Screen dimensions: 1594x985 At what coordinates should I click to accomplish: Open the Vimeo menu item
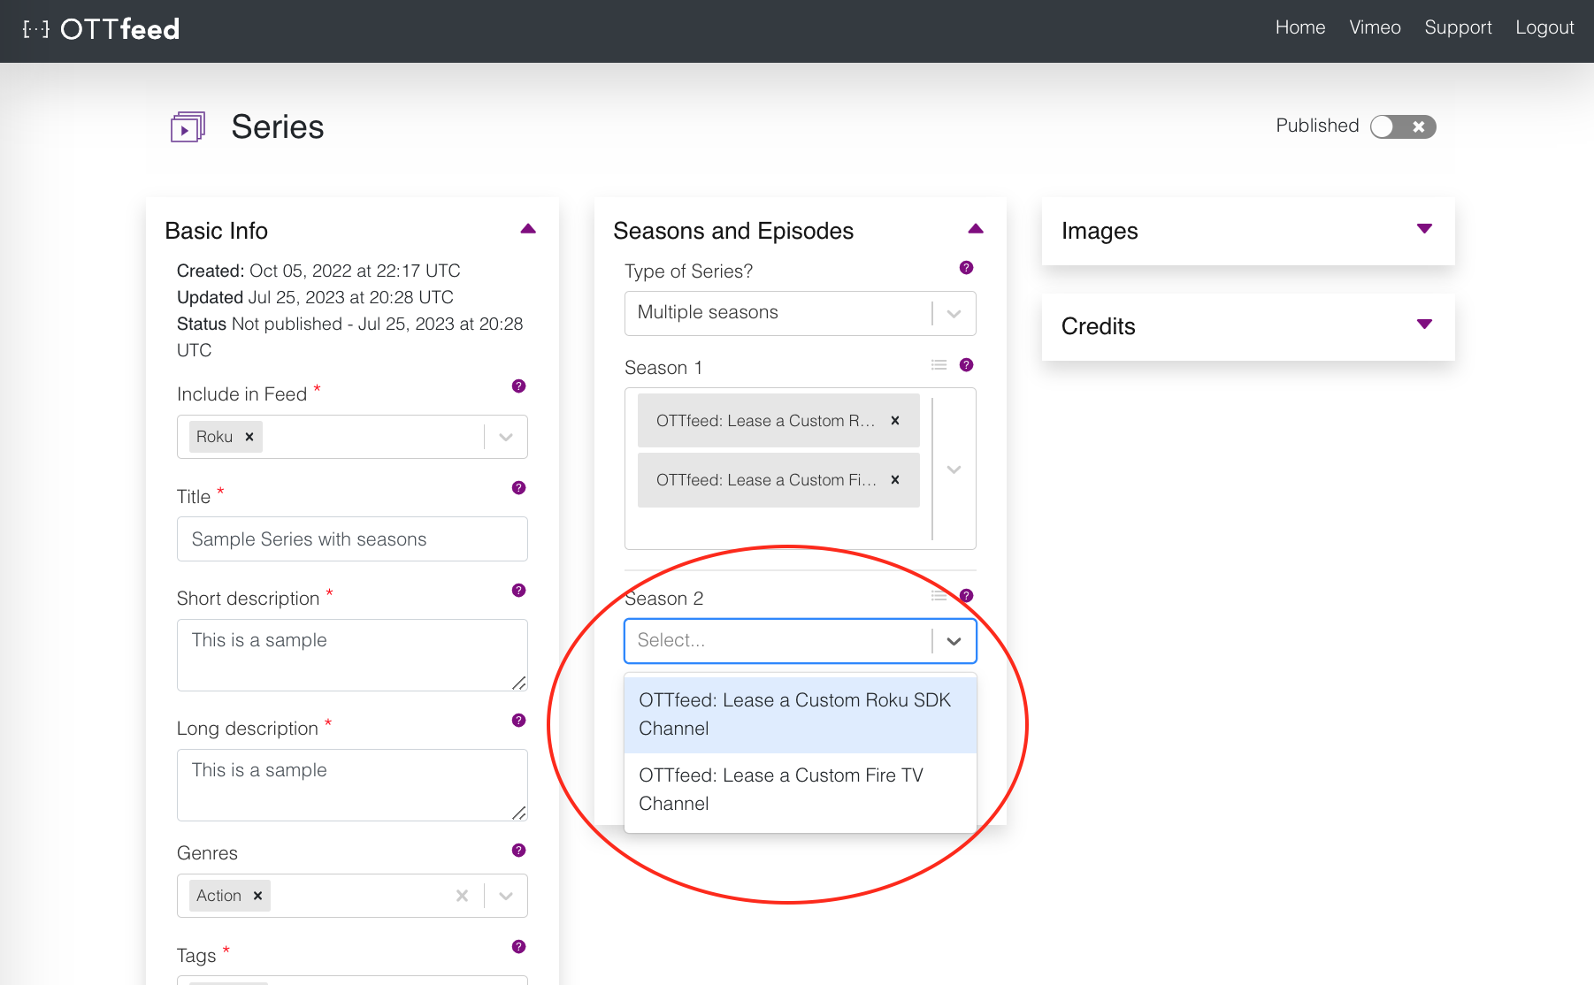coord(1375,27)
